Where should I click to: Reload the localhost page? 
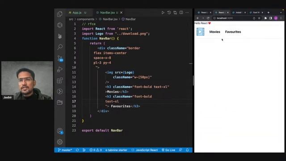[x=208, y=18]
